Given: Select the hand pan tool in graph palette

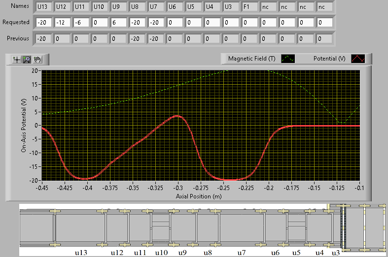Looking at the screenshot, I should click(x=37, y=60).
